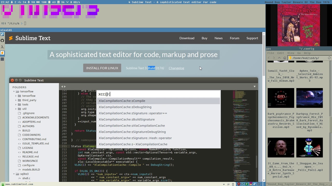Open the Changelog link
The width and height of the screenshot is (332, 186).
(x=176, y=68)
